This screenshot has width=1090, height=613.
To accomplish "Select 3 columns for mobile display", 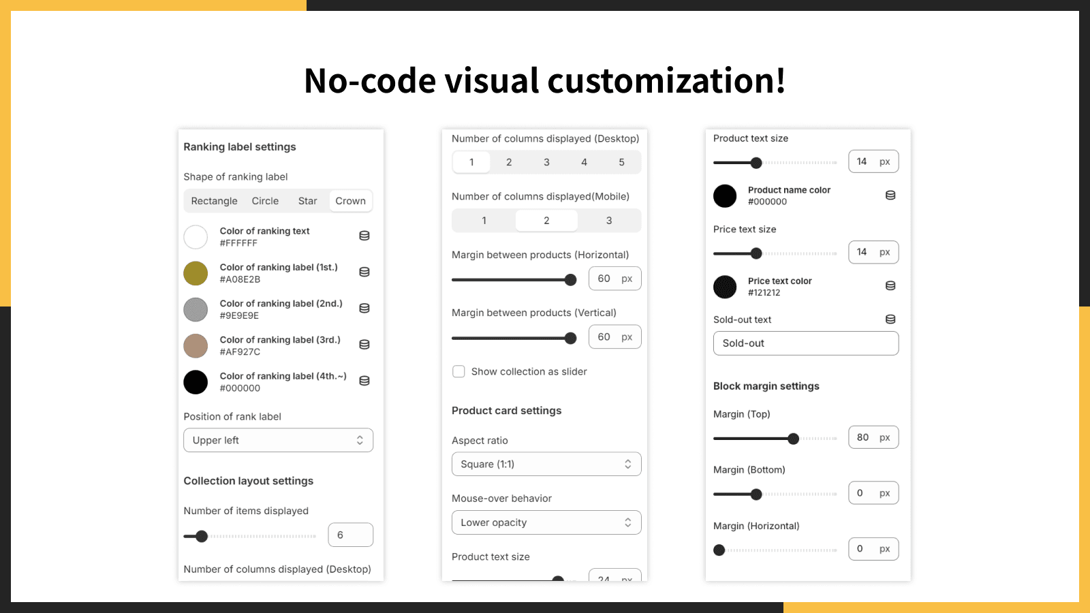I will tap(609, 221).
